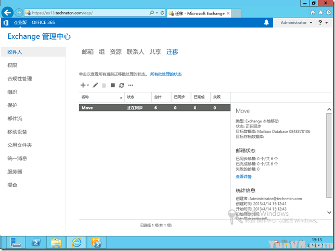335x251 pixels.
Task: Expand the Administrator account dropdown
Action: 311,23
